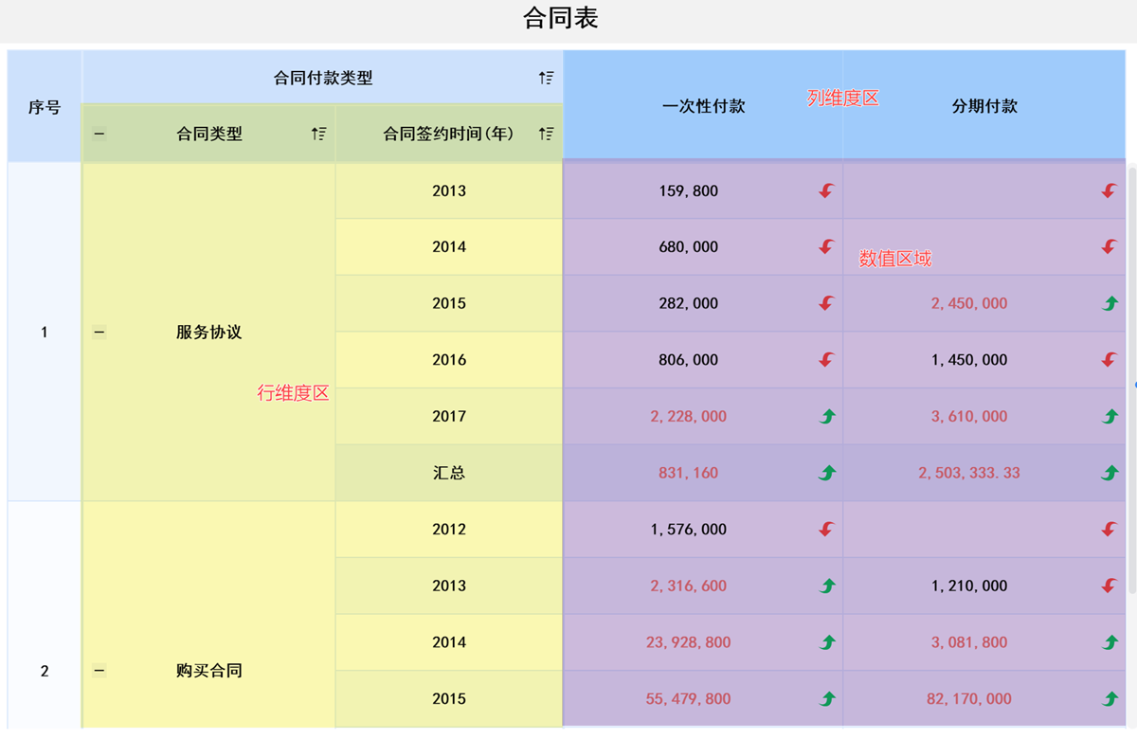This screenshot has height=739, width=1137.
Task: Click the value 680,000
Action: click(x=689, y=246)
